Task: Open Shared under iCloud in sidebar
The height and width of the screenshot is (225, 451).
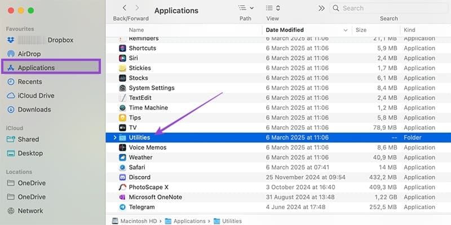Action: [28, 139]
